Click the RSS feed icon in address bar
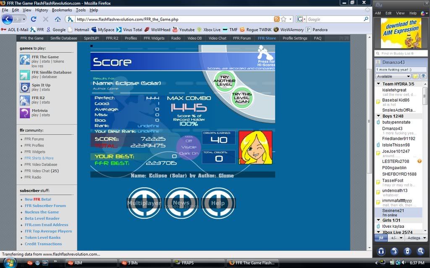The image size is (430, 268). coord(276,19)
